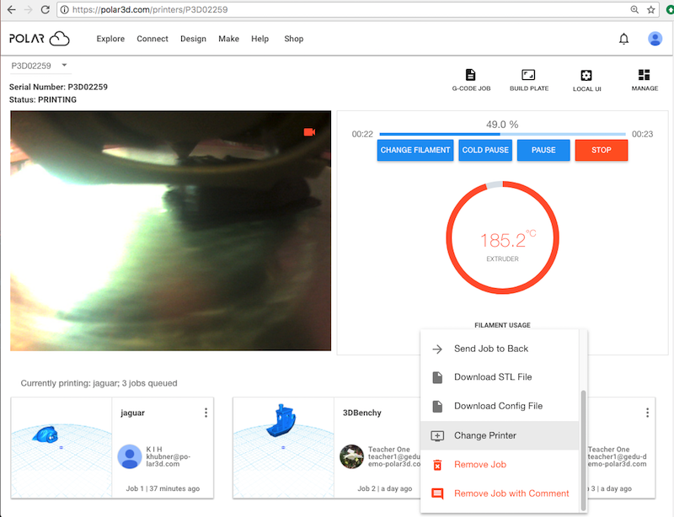Open notifications bell icon

click(623, 39)
